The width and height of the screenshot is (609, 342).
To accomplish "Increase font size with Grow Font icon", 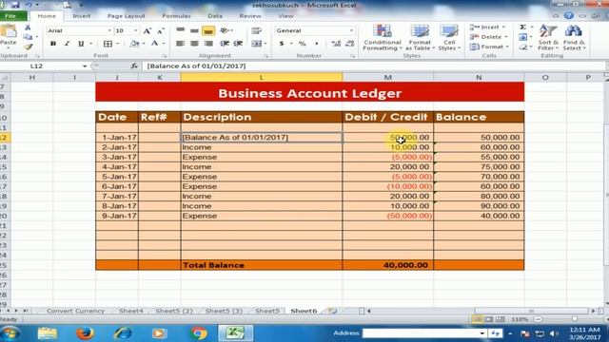I will (147, 31).
